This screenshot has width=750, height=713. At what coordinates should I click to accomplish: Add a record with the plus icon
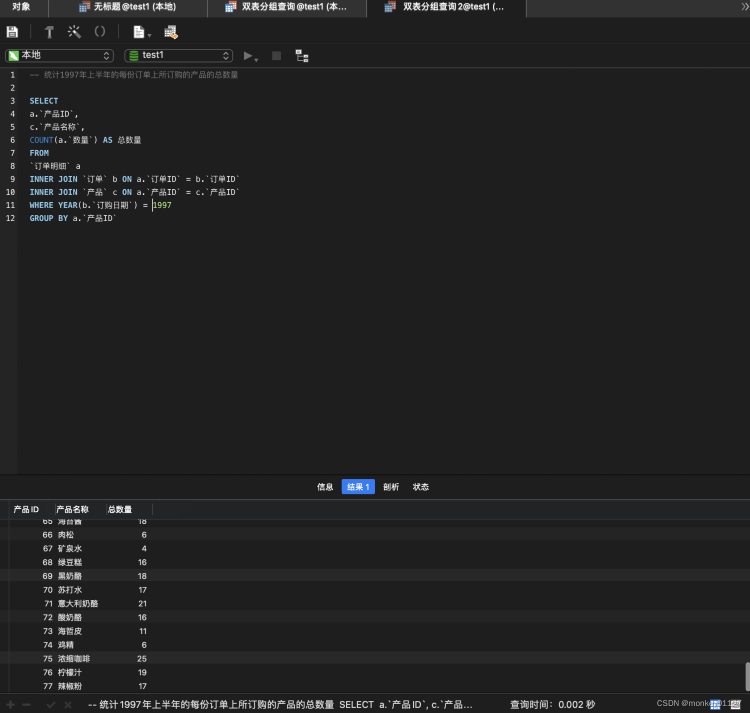point(10,704)
